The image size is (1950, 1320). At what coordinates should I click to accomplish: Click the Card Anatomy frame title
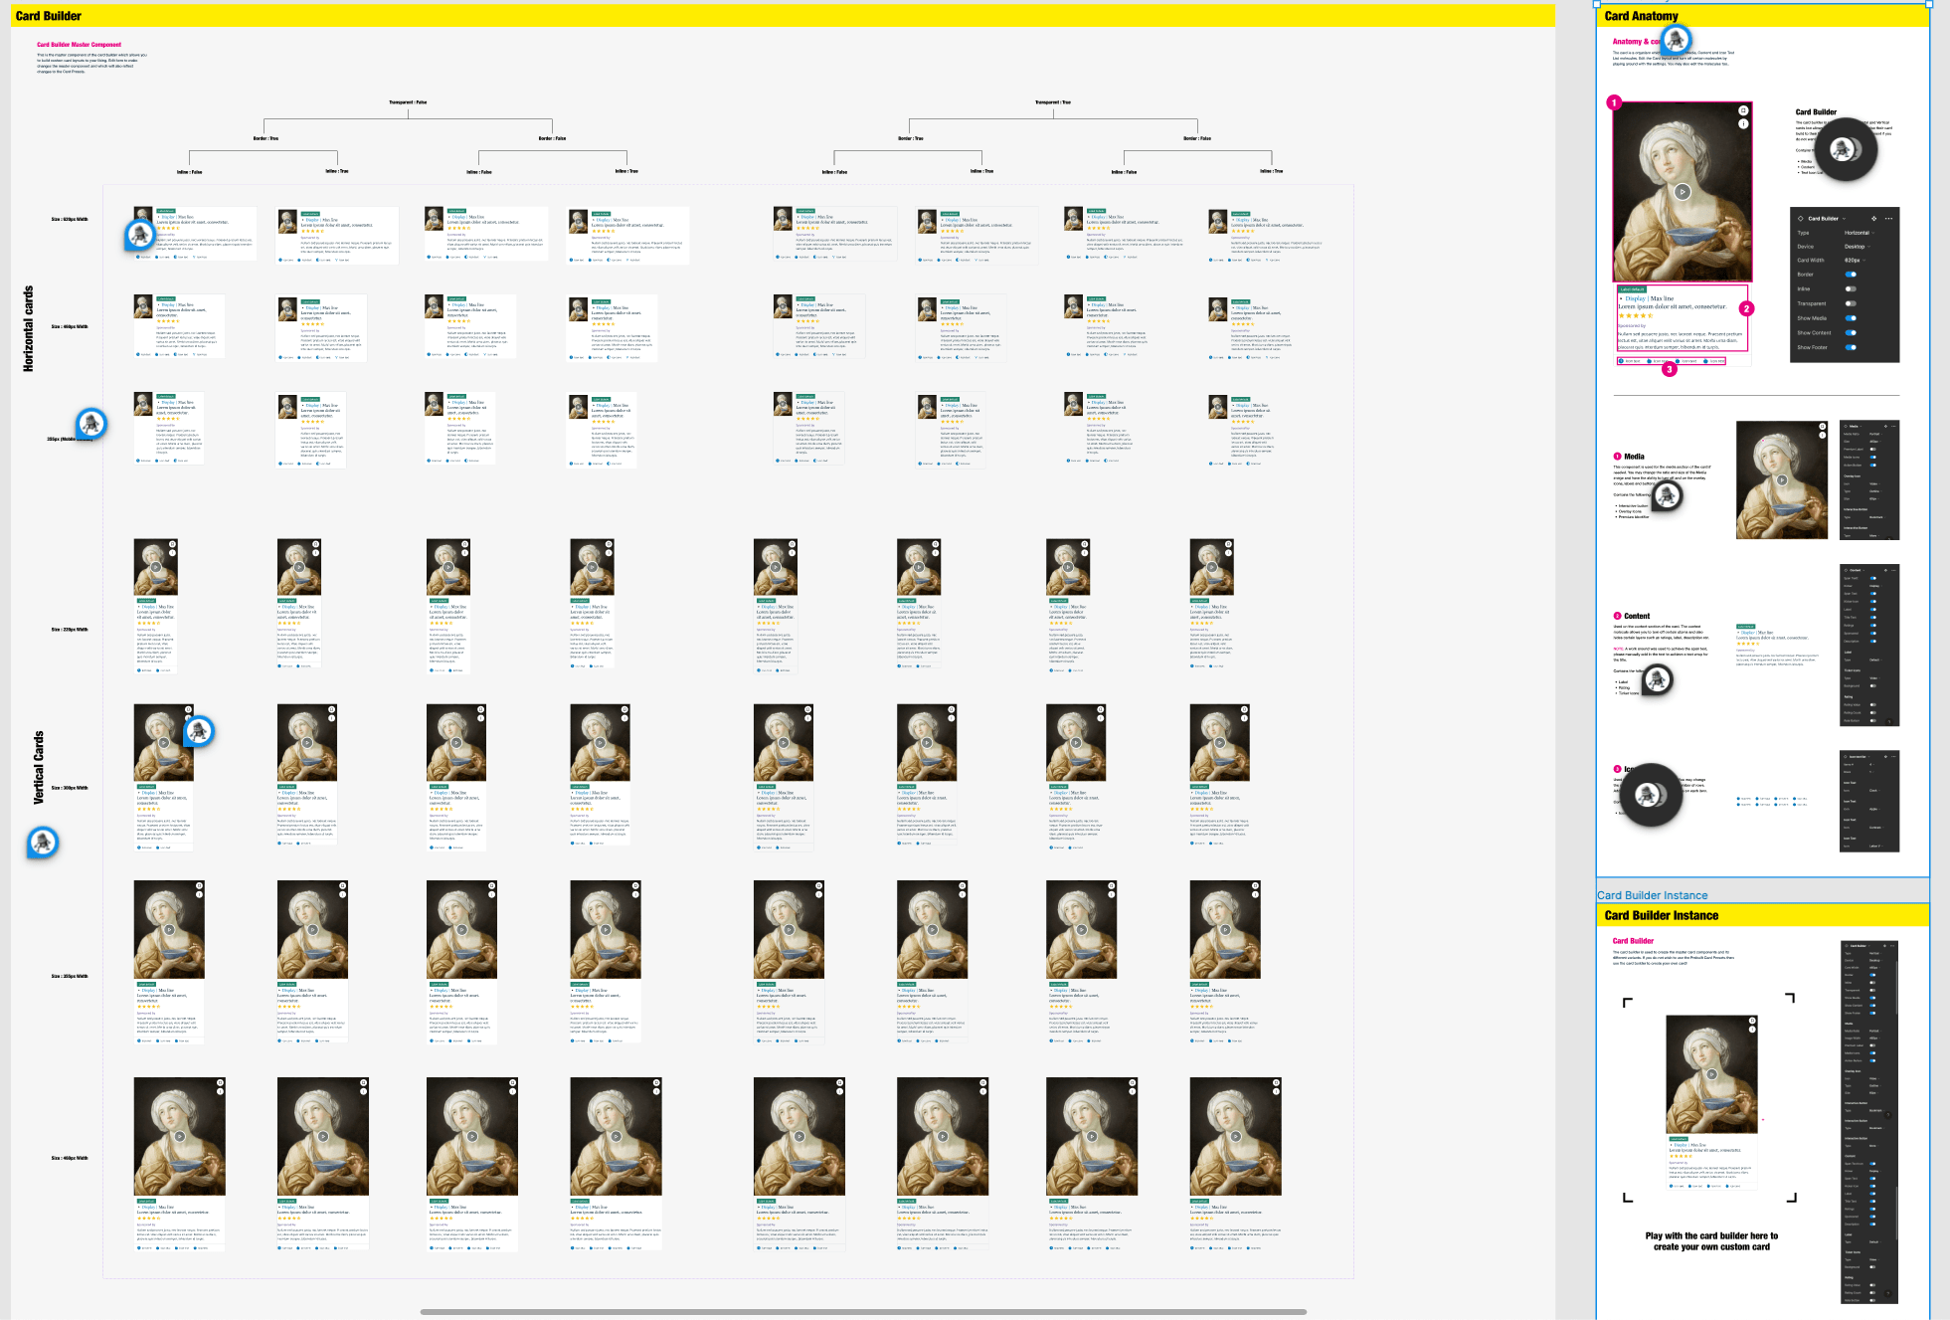click(x=1641, y=16)
